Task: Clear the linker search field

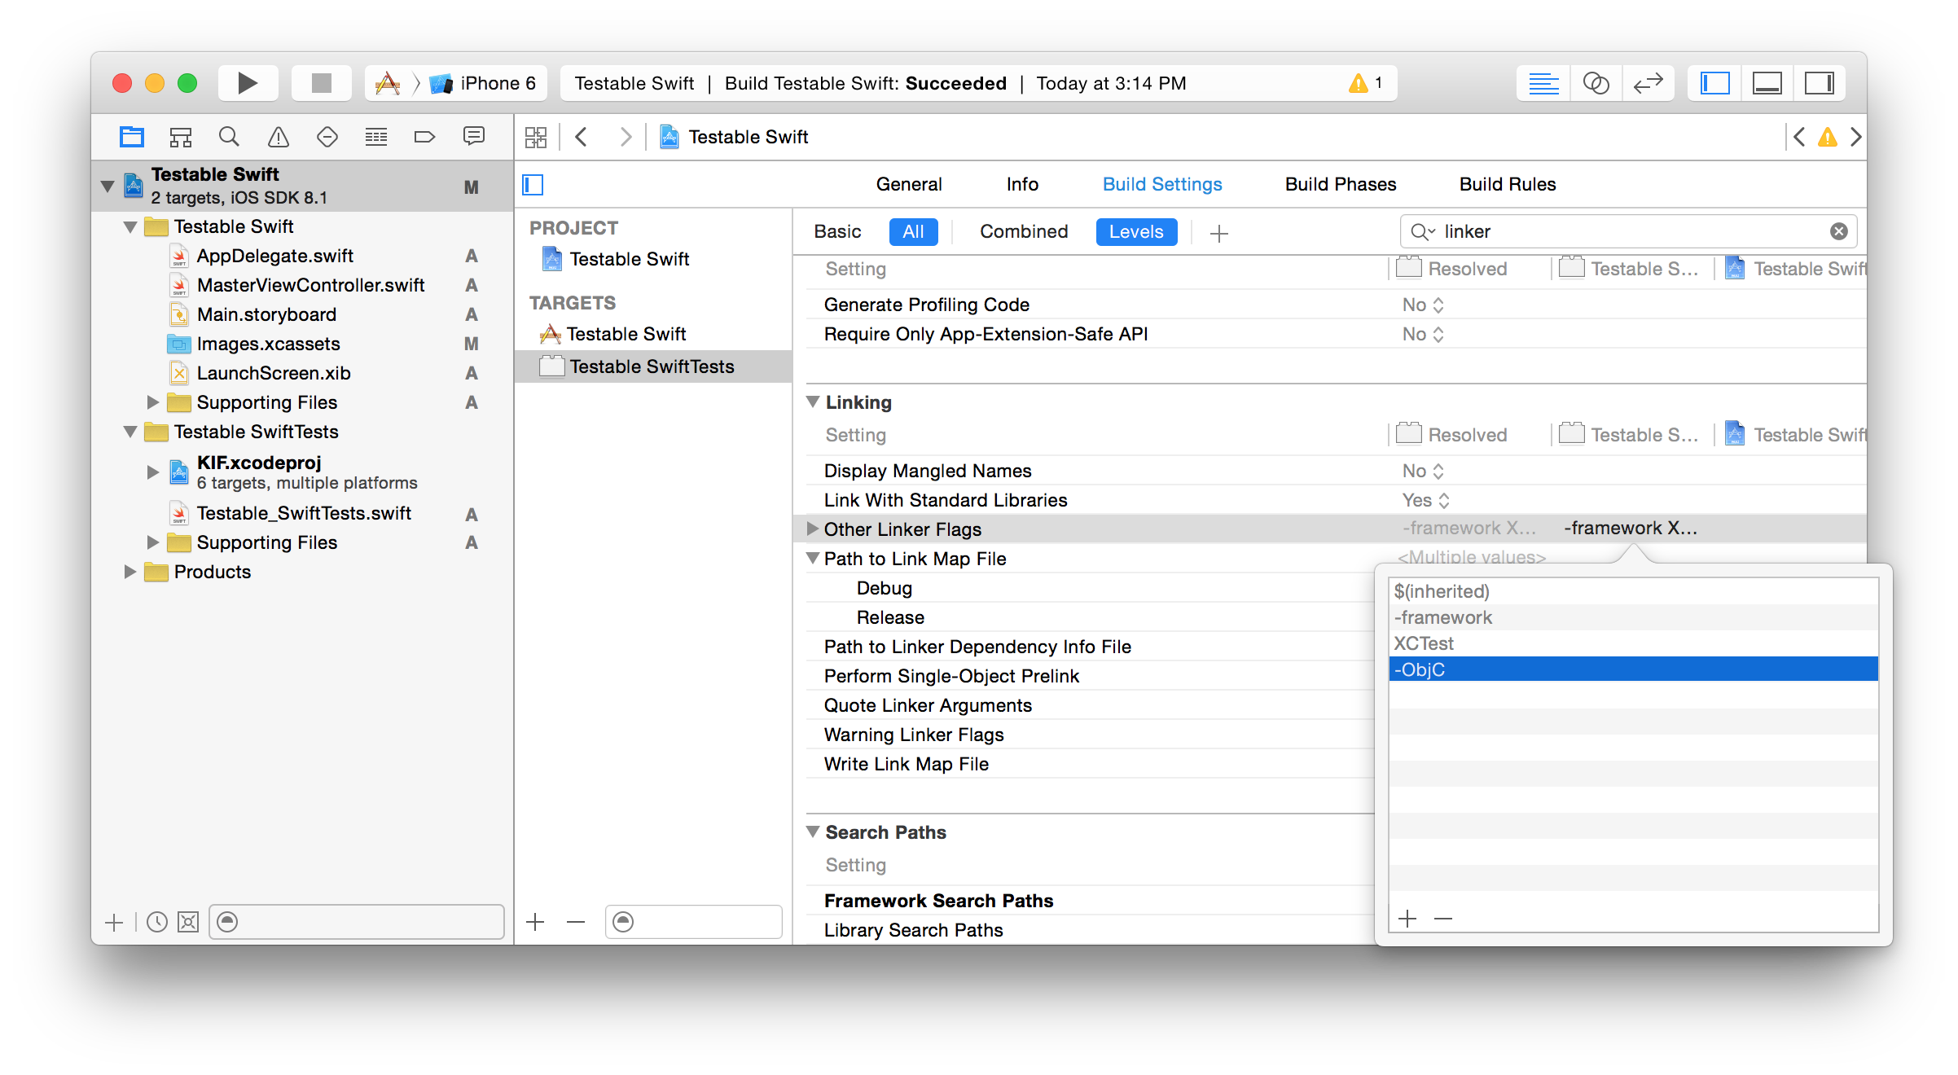Action: 1838,232
